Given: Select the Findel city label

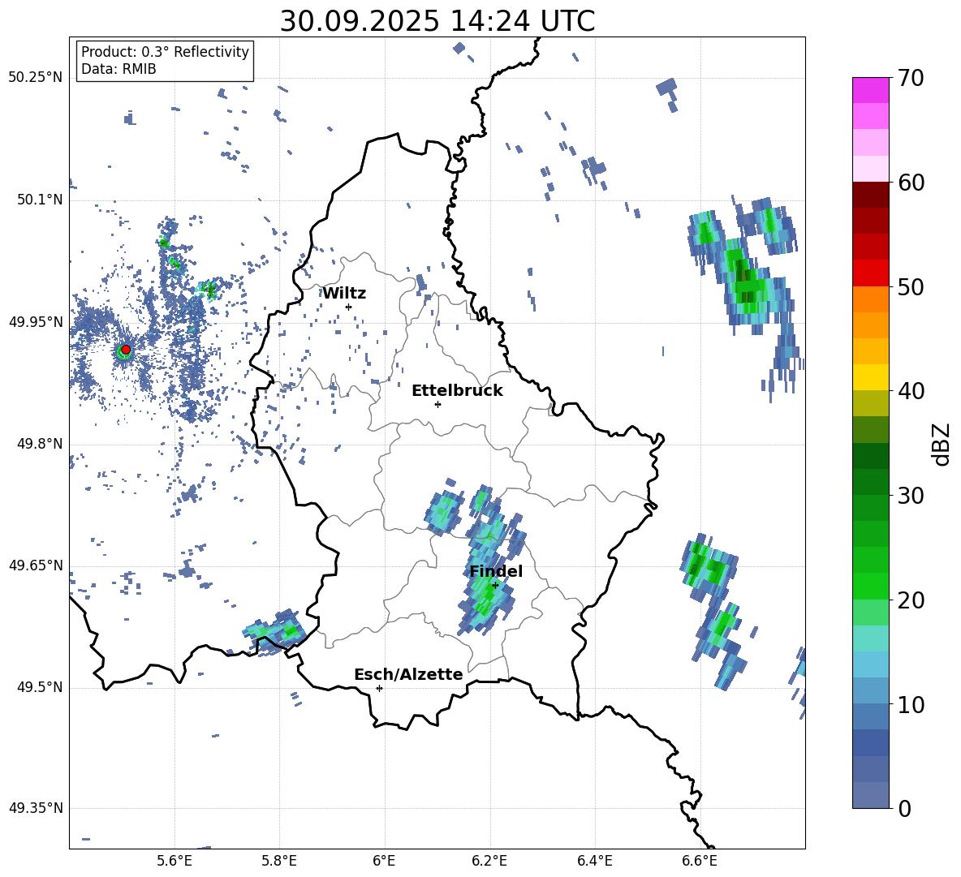Looking at the screenshot, I should (496, 571).
